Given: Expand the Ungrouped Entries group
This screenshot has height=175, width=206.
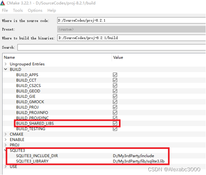Looking at the screenshot, I should pos(6,64).
